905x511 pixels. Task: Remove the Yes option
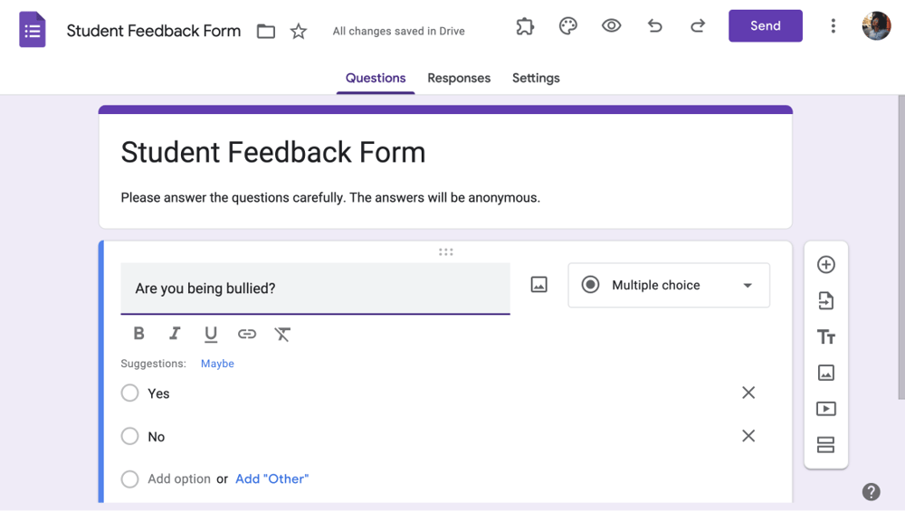click(x=748, y=393)
